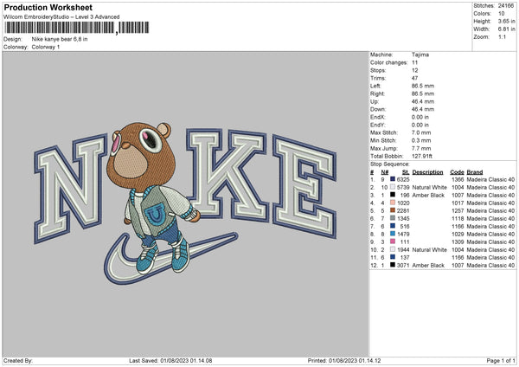
Task: Click the Max Stitch value "7.0 mm"
Action: pos(421,132)
